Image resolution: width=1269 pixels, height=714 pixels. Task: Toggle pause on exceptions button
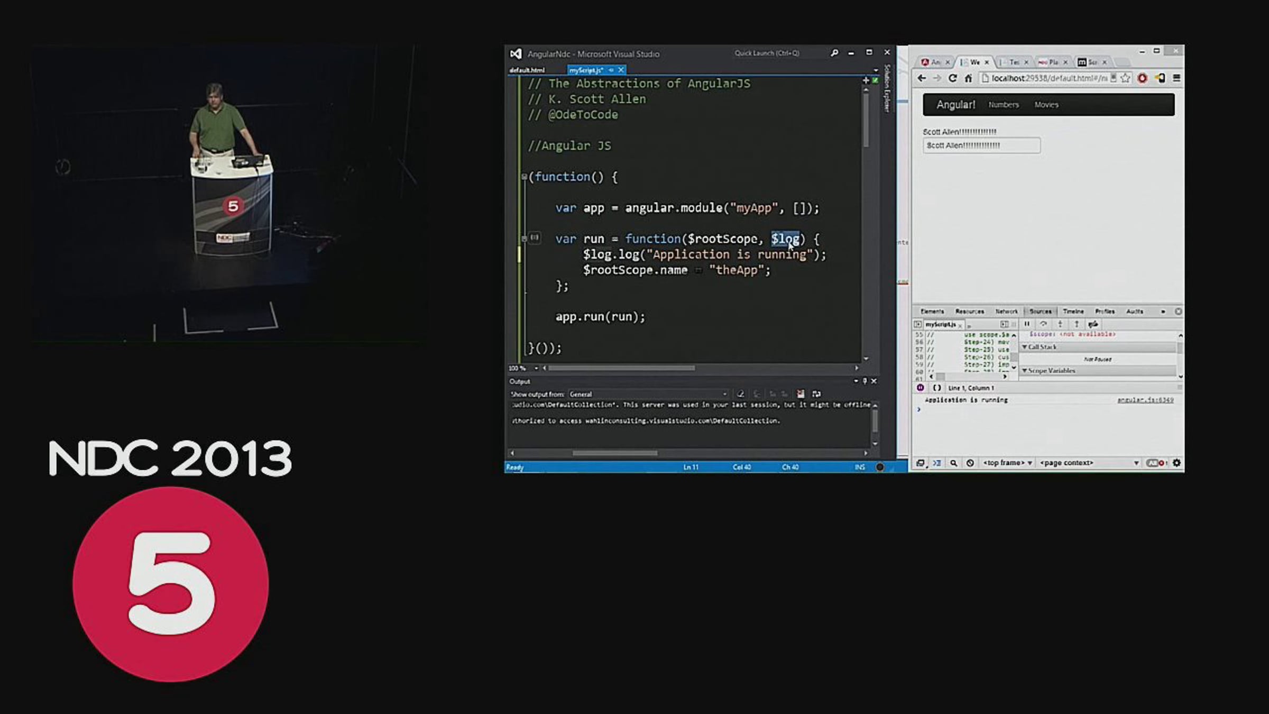click(920, 388)
